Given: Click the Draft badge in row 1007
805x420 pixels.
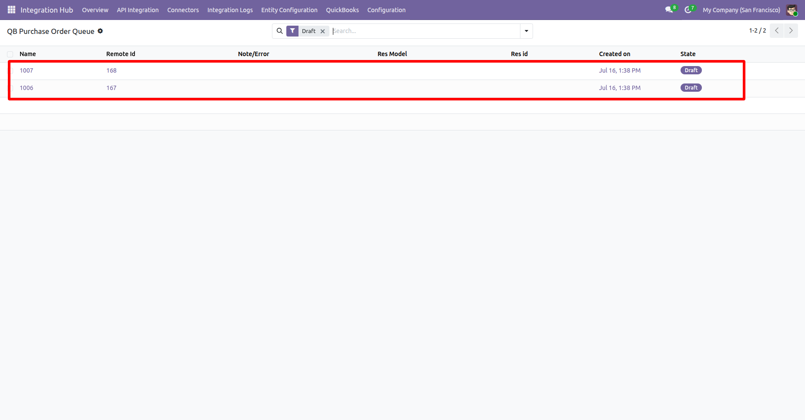Looking at the screenshot, I should click(691, 70).
